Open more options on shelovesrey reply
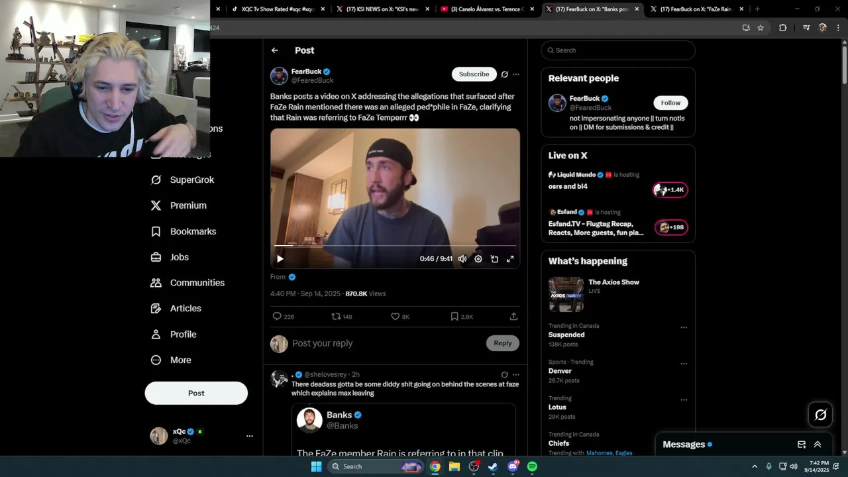Viewport: 848px width, 477px height. (x=516, y=374)
